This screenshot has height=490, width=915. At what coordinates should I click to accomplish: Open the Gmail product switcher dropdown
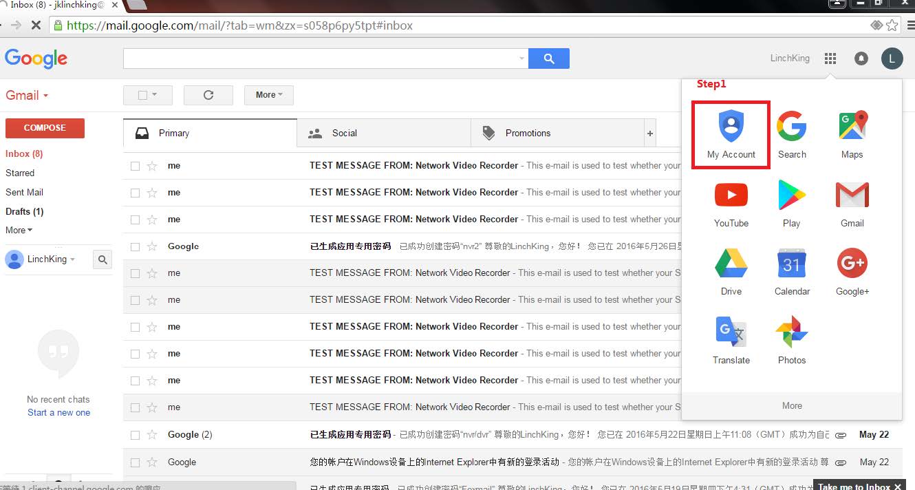27,96
